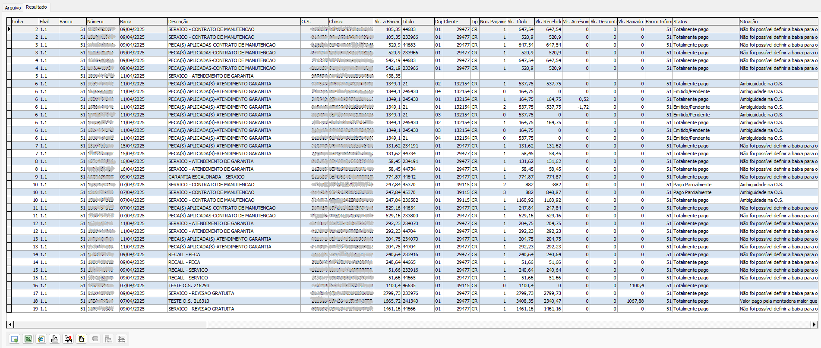Click the Status column header
This screenshot has width=821, height=348.
706,22
